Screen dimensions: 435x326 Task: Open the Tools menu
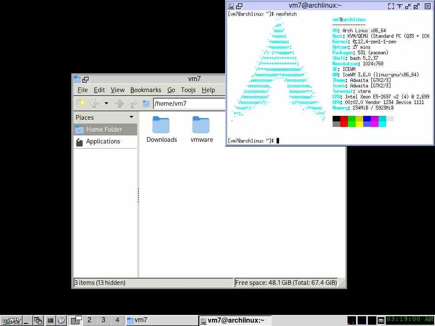188,90
